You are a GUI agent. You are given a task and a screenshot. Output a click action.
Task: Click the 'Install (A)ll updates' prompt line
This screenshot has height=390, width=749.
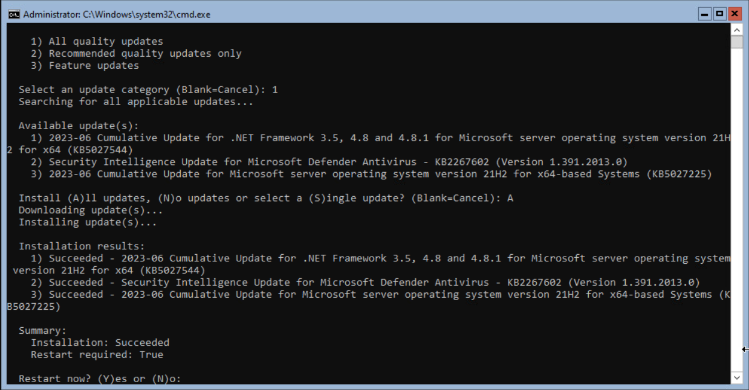tap(266, 198)
